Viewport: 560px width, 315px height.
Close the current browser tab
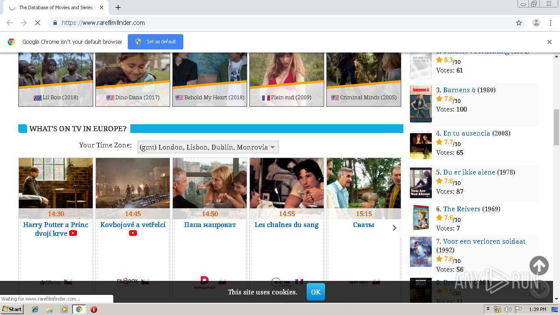coord(101,7)
